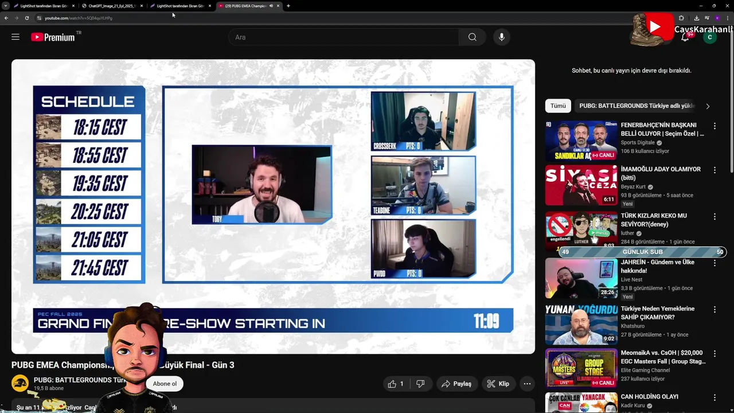Image resolution: width=734 pixels, height=413 pixels.
Task: Open the MeomaikA vs. CsOH video title
Action: point(663,357)
